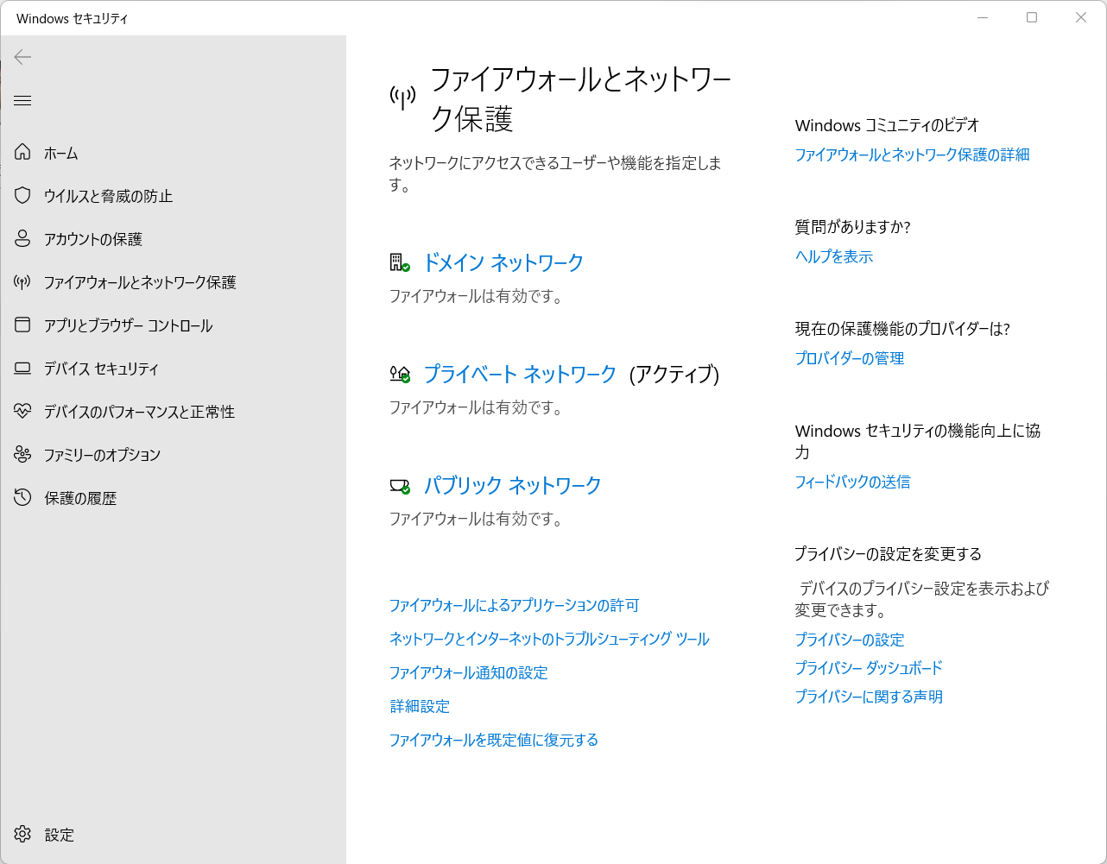Click the app and browser control window icon
The width and height of the screenshot is (1107, 864).
pyautogui.click(x=22, y=325)
